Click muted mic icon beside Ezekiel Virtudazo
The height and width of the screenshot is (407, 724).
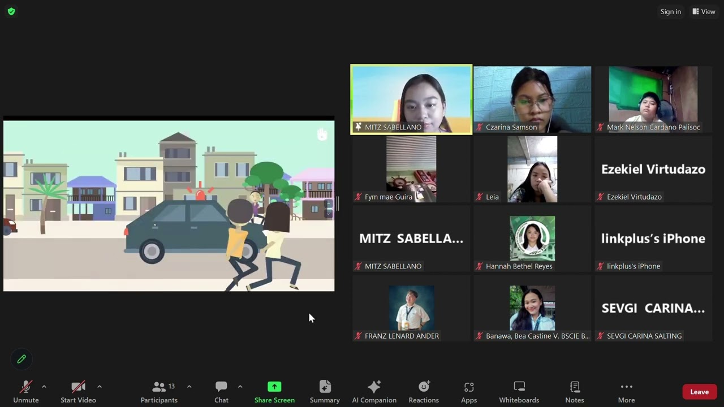pos(601,197)
